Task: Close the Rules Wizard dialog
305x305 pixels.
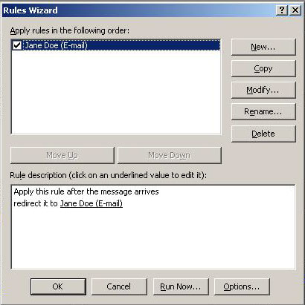Action: [295, 10]
